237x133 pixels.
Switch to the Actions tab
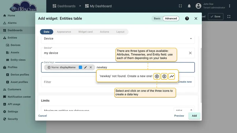click(x=105, y=32)
